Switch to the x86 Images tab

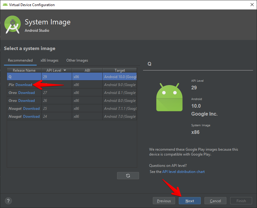(50, 60)
